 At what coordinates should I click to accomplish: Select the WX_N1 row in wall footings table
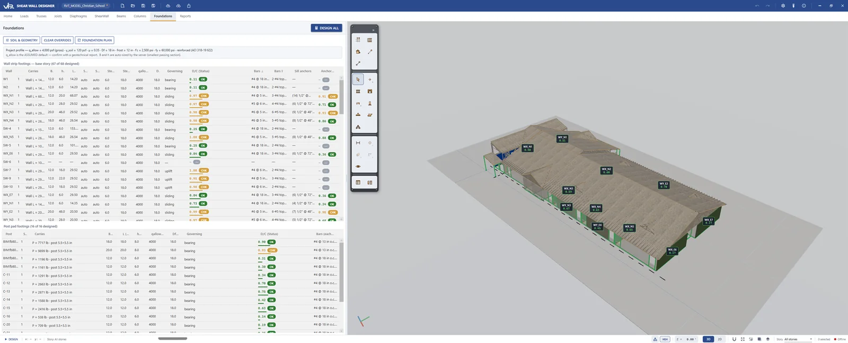tap(171, 96)
